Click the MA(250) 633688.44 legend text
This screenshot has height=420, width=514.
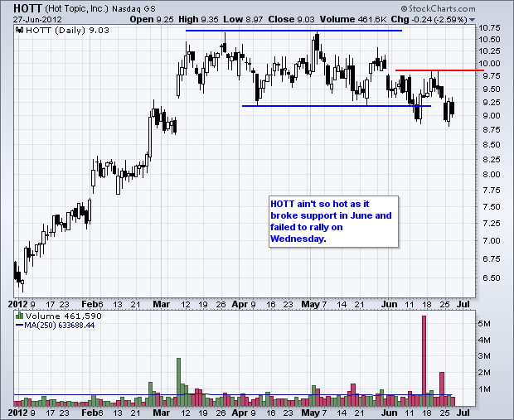pos(60,326)
